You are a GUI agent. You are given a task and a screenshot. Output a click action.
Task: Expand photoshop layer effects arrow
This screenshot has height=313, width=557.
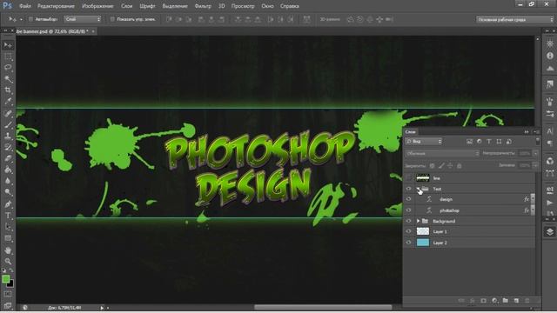533,210
